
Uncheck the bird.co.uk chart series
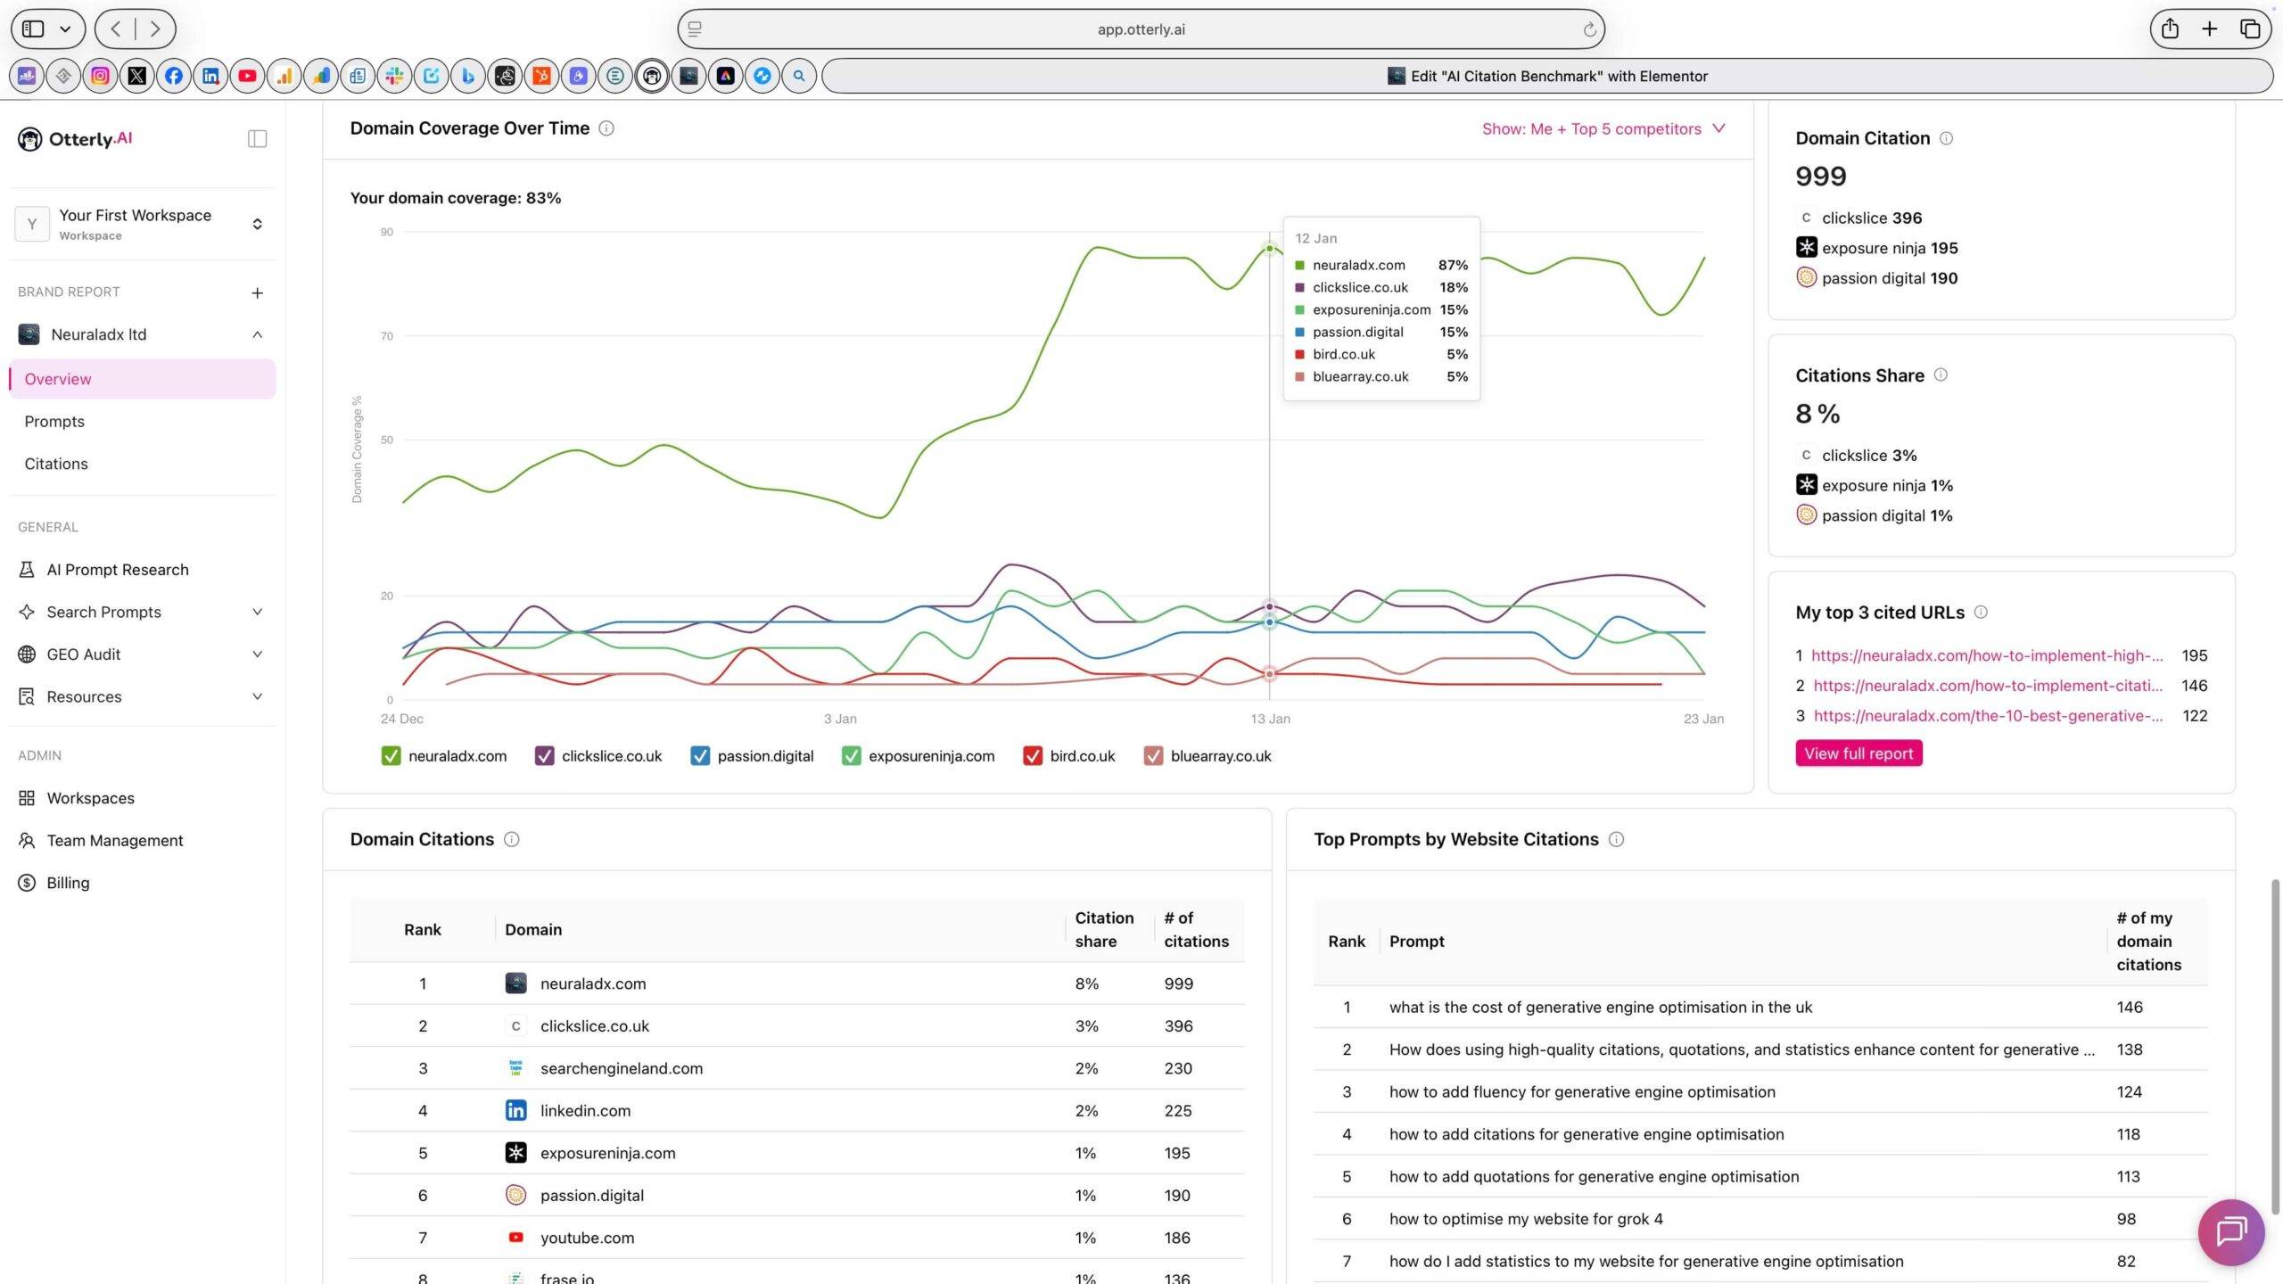click(x=1033, y=755)
